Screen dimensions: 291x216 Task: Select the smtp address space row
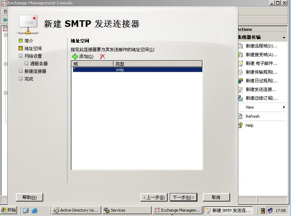pyautogui.click(x=136, y=70)
